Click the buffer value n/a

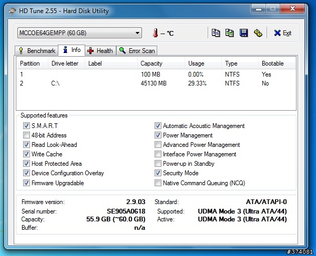click(x=140, y=228)
